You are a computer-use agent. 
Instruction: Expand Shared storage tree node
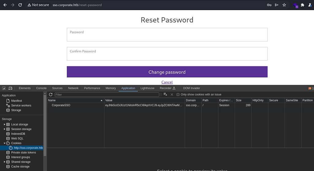(4, 162)
